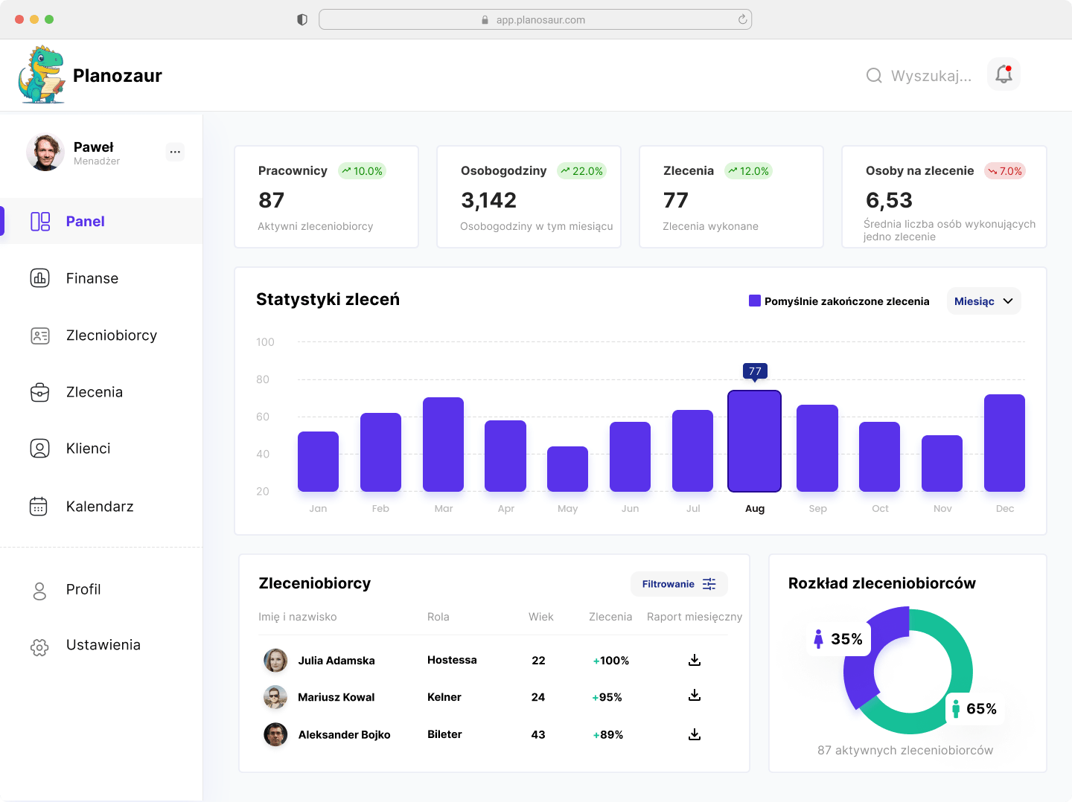Click the Mariusz Kowal name
The image size is (1072, 802).
(336, 697)
